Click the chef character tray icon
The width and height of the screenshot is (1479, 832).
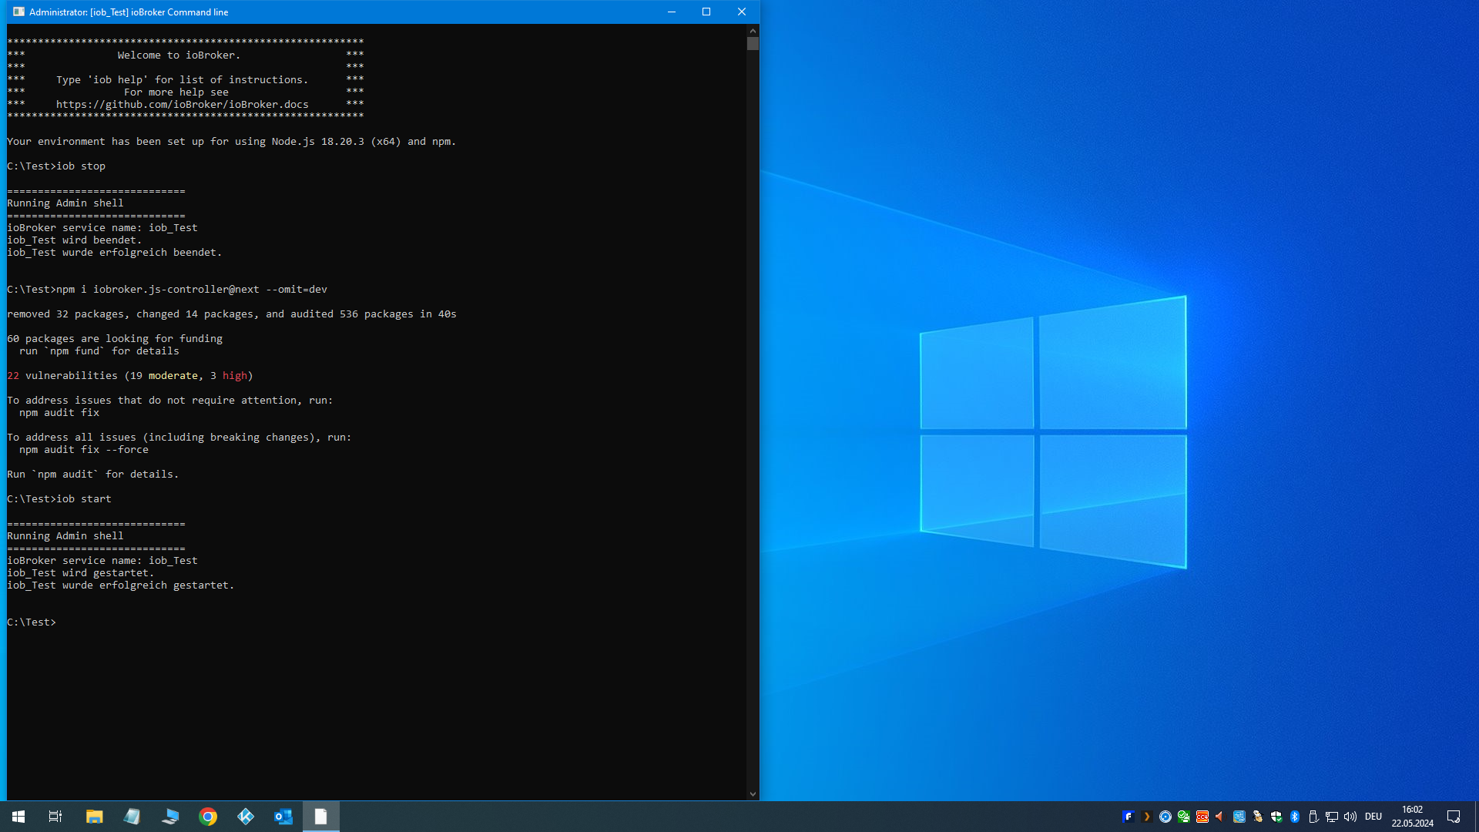(x=1258, y=817)
